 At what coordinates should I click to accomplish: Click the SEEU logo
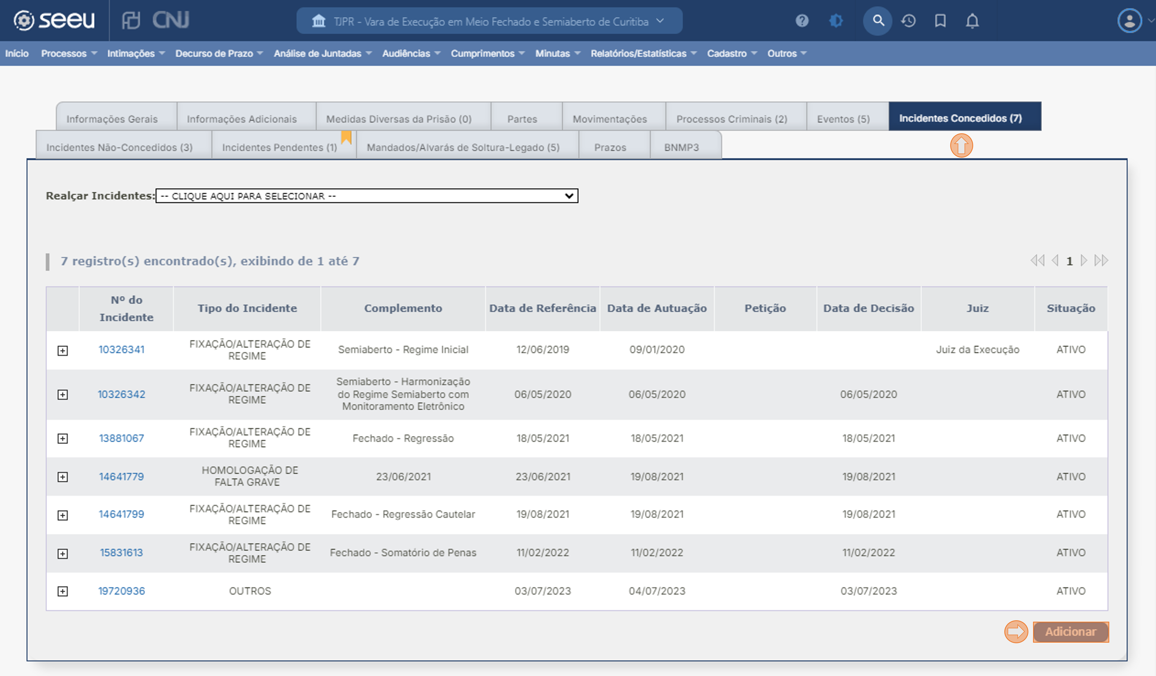(x=54, y=20)
